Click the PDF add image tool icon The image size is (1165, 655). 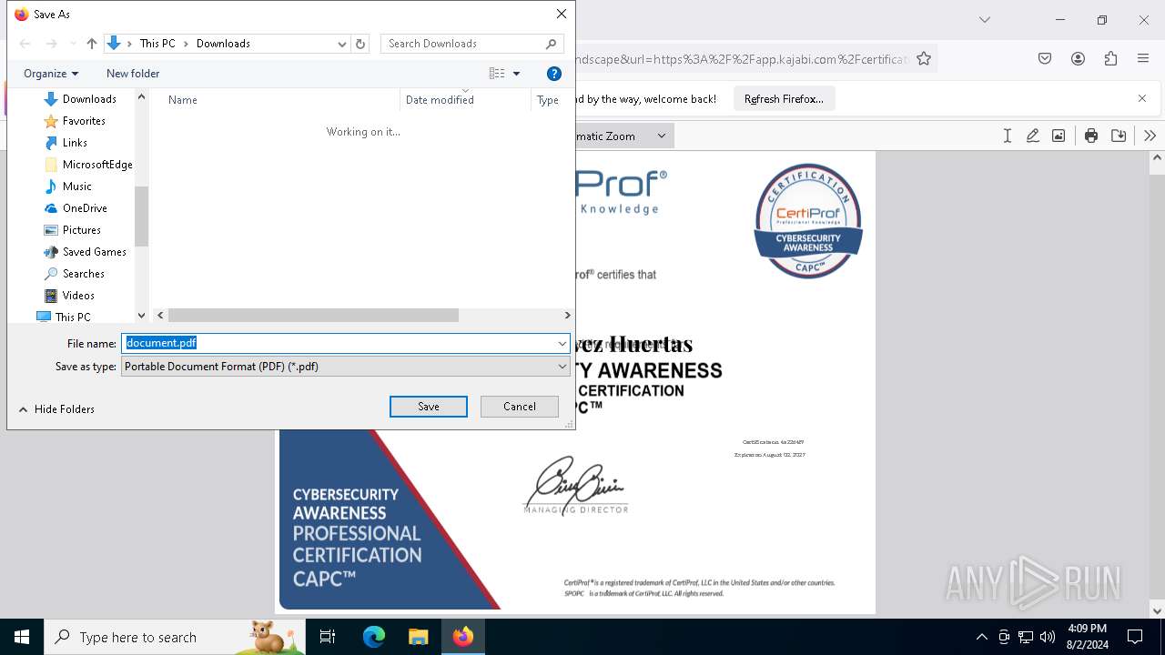click(1059, 136)
